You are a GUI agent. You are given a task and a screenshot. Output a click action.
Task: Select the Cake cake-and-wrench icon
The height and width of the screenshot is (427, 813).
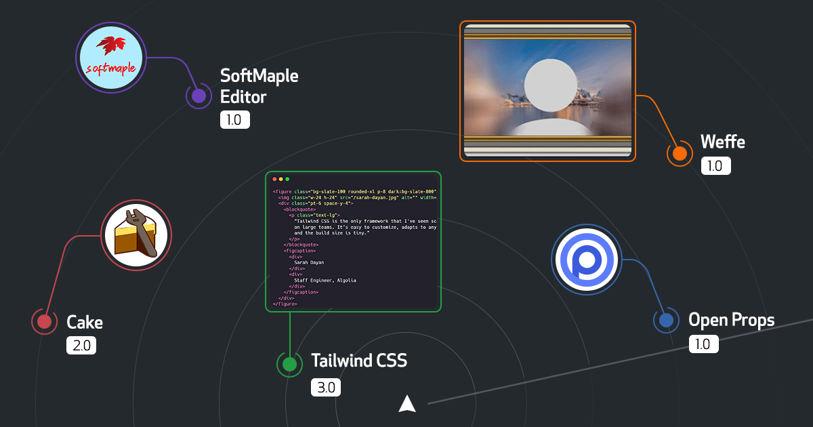click(x=135, y=235)
